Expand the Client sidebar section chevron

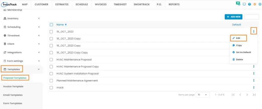39,44
